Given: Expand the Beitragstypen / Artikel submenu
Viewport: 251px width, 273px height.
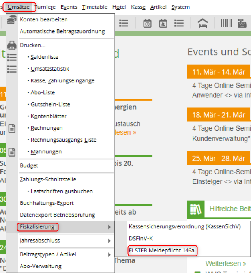Looking at the screenshot, I should pyautogui.click(x=109, y=254).
